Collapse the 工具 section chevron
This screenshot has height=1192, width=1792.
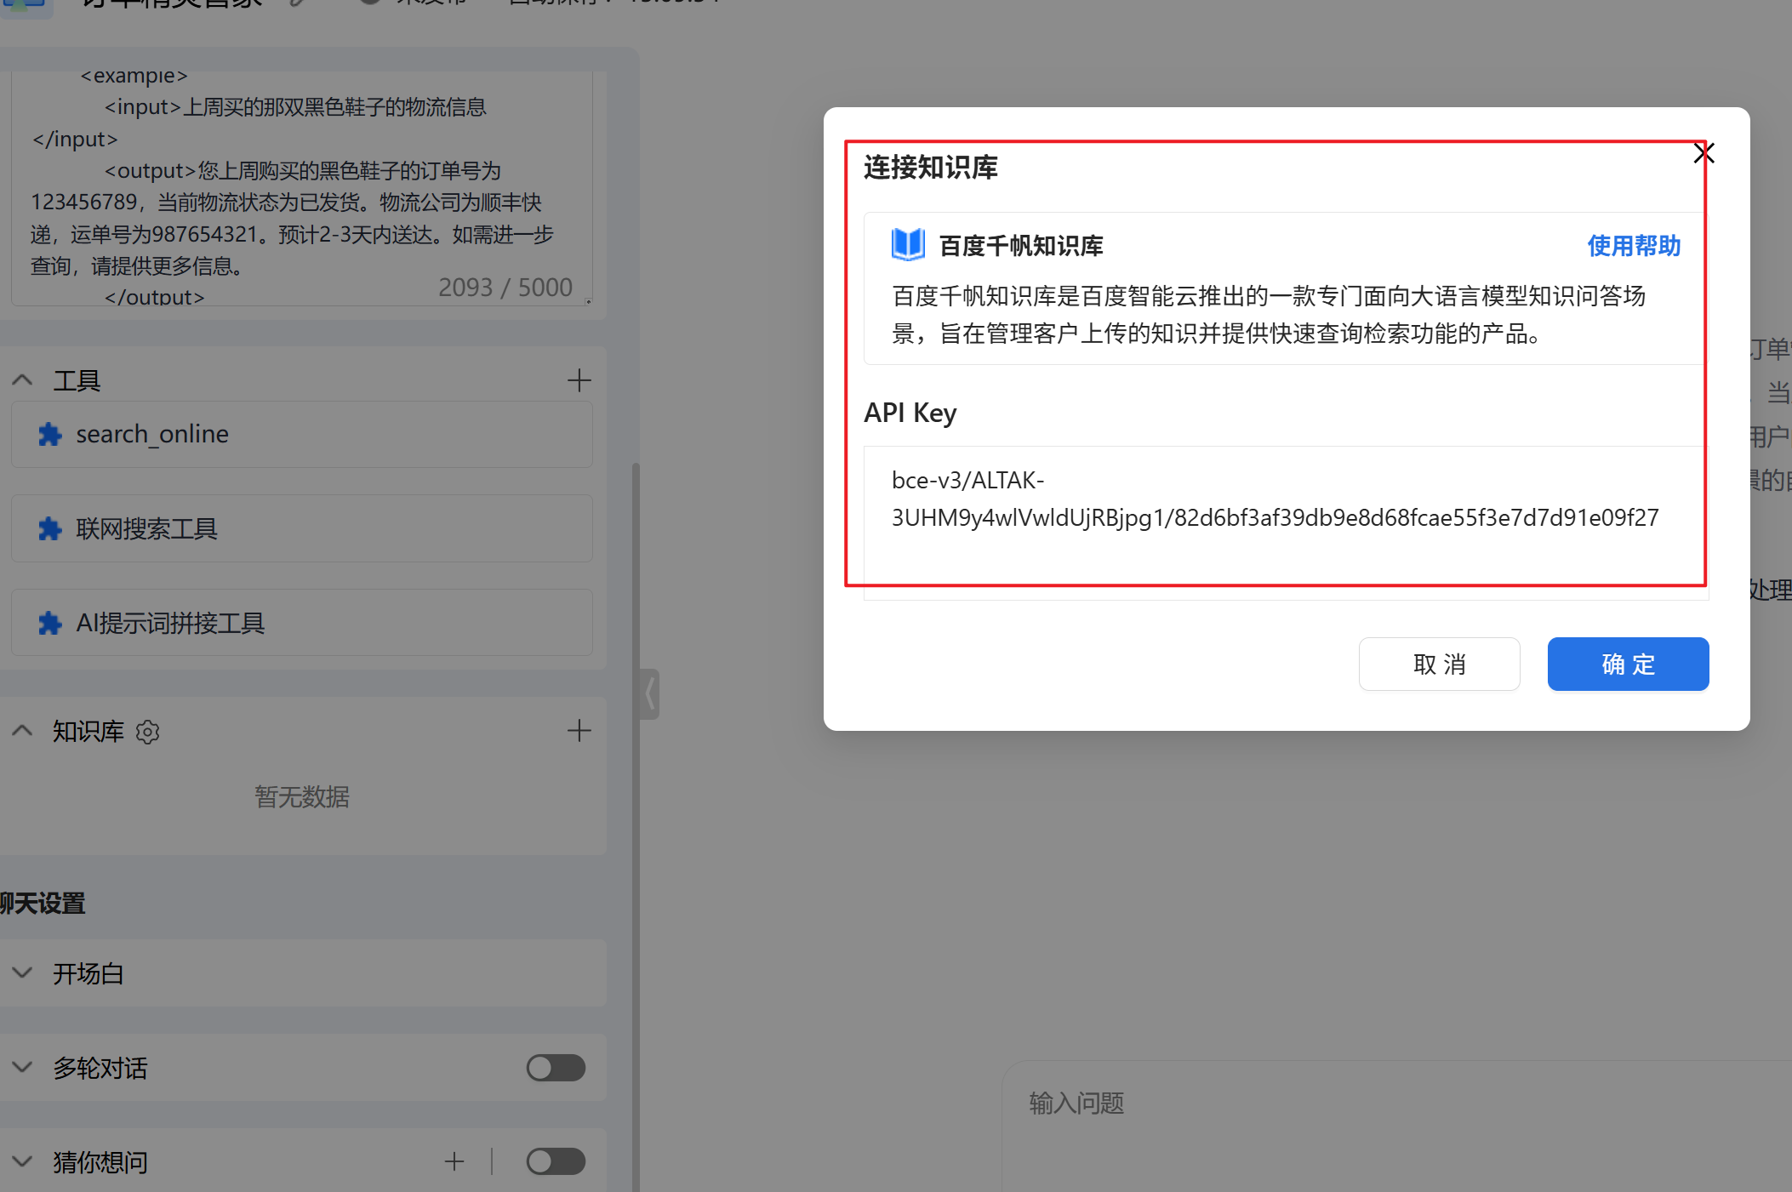[23, 380]
